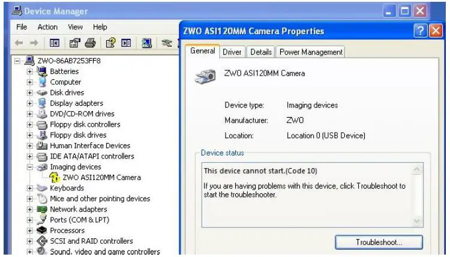Viewport: 450px width, 257px height.
Task: Click the Floppy disk drives icon
Action: click(42, 135)
